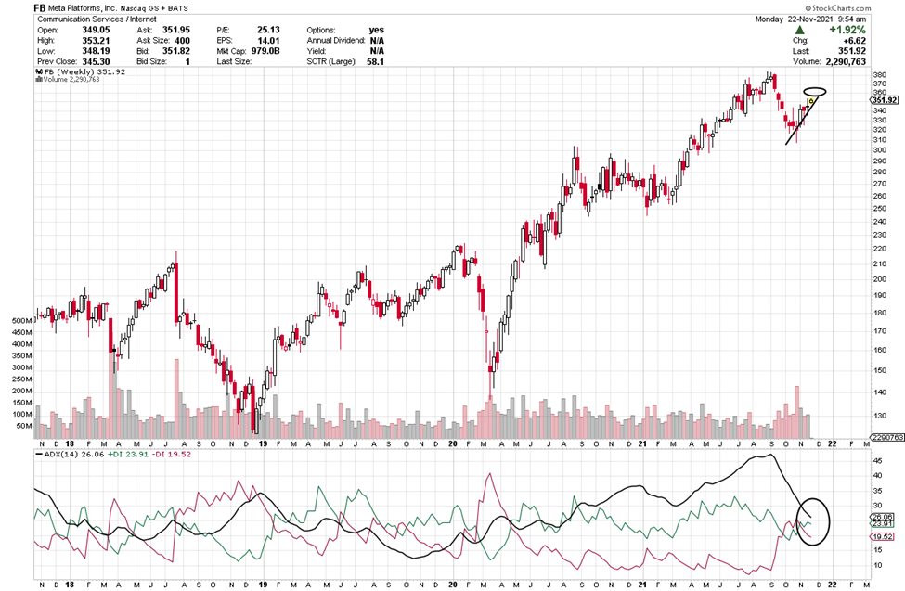The width and height of the screenshot is (905, 591).
Task: Select the Last price 351.92 in header
Action: [x=852, y=51]
